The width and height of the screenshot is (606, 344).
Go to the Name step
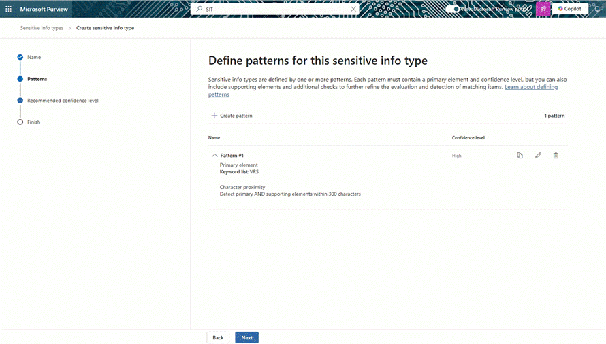point(34,57)
